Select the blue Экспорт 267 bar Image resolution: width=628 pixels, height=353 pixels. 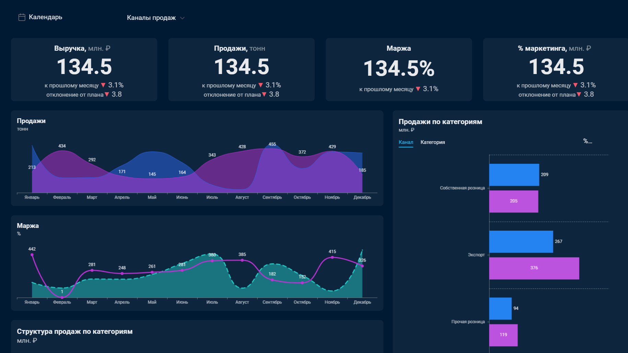(521, 242)
